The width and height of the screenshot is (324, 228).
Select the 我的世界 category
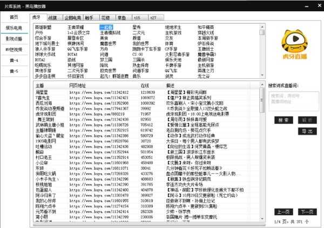141,44
